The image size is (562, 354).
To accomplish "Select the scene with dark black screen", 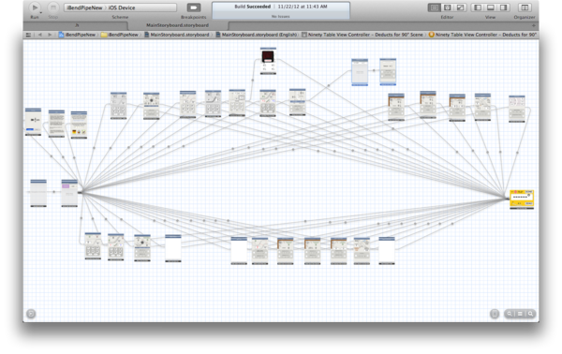I will [268, 61].
